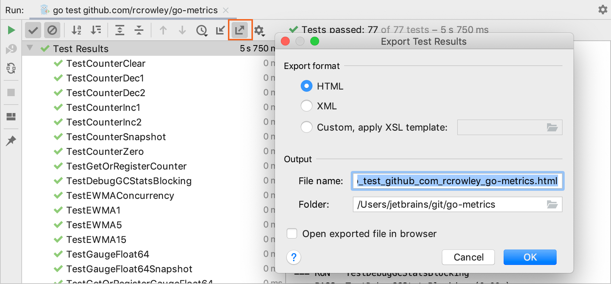Close the go test run tab
Image resolution: width=611 pixels, height=284 pixels.
pos(226,10)
